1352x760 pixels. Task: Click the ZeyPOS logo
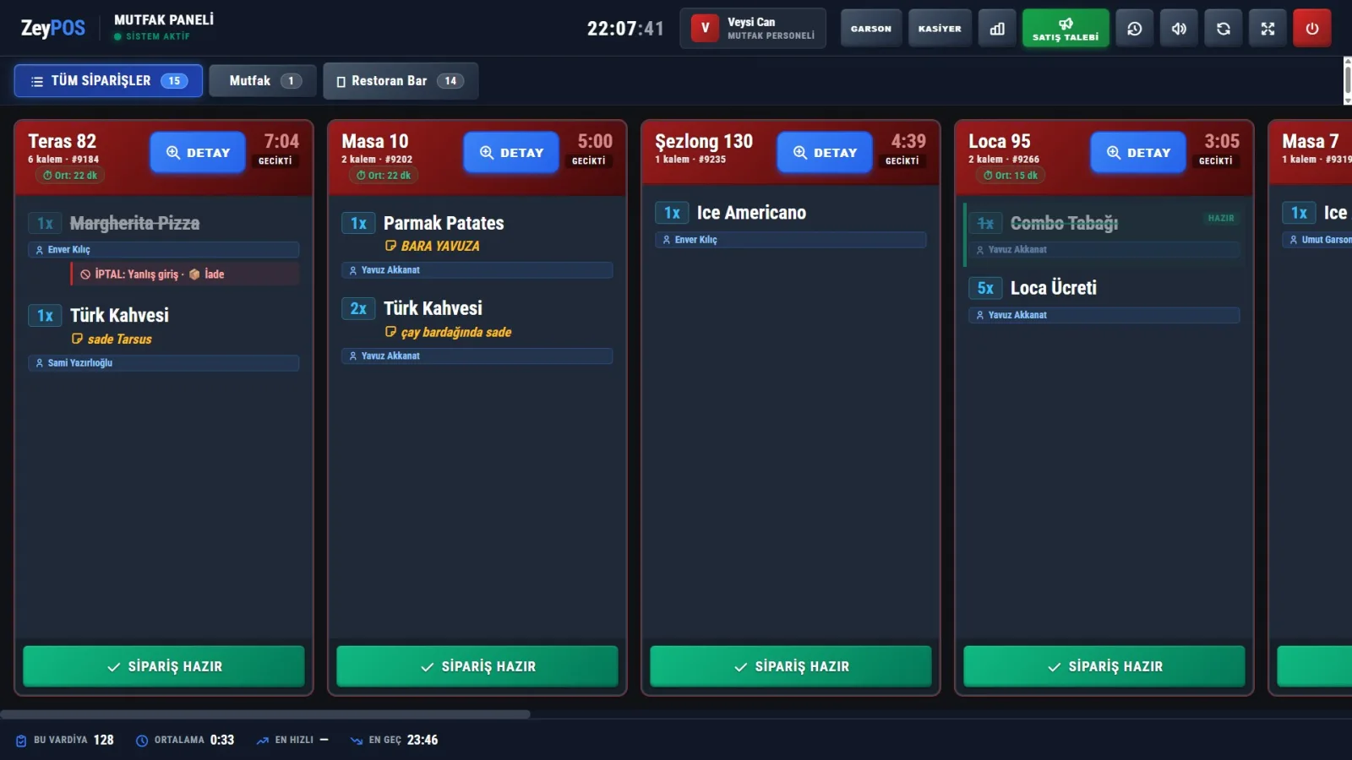pyautogui.click(x=52, y=29)
